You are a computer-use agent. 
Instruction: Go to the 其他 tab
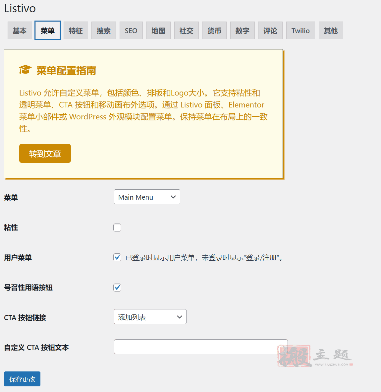[x=331, y=31]
